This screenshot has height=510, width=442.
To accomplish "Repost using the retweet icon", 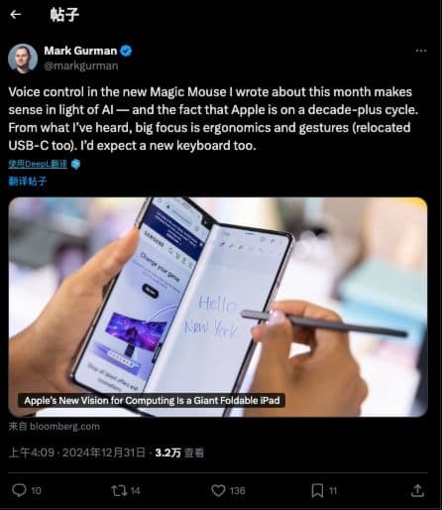I will [119, 490].
